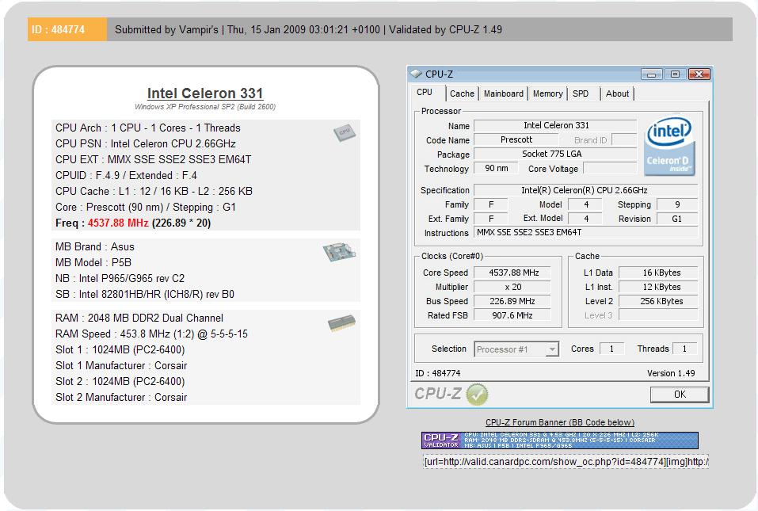The height and width of the screenshot is (511, 758).
Task: Click the CPU-Z Validator forum banner image
Action: 560,440
